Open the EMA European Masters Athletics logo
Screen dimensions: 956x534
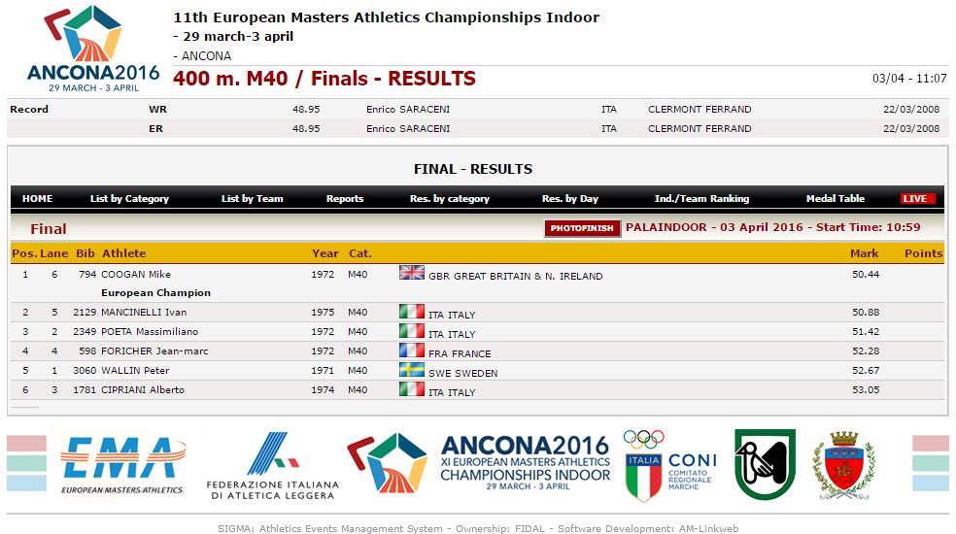[122, 466]
